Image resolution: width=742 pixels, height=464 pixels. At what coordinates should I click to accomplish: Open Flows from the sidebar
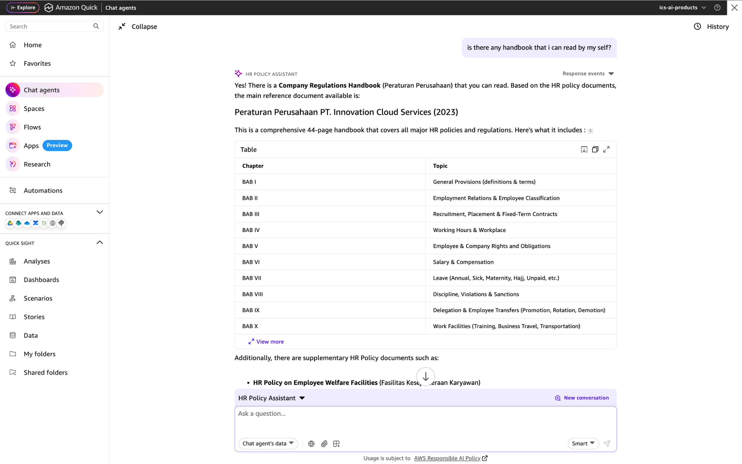pos(32,127)
